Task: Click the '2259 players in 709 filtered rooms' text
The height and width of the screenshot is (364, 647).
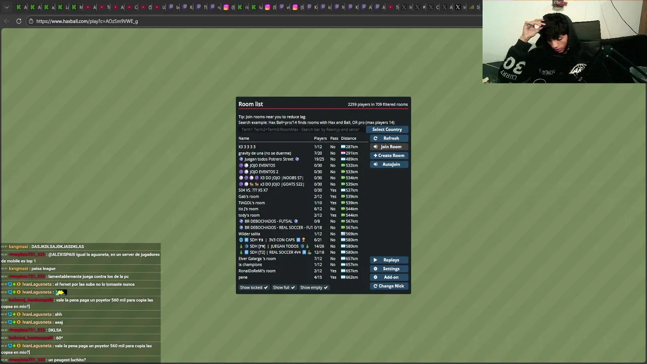Action: [x=378, y=105]
